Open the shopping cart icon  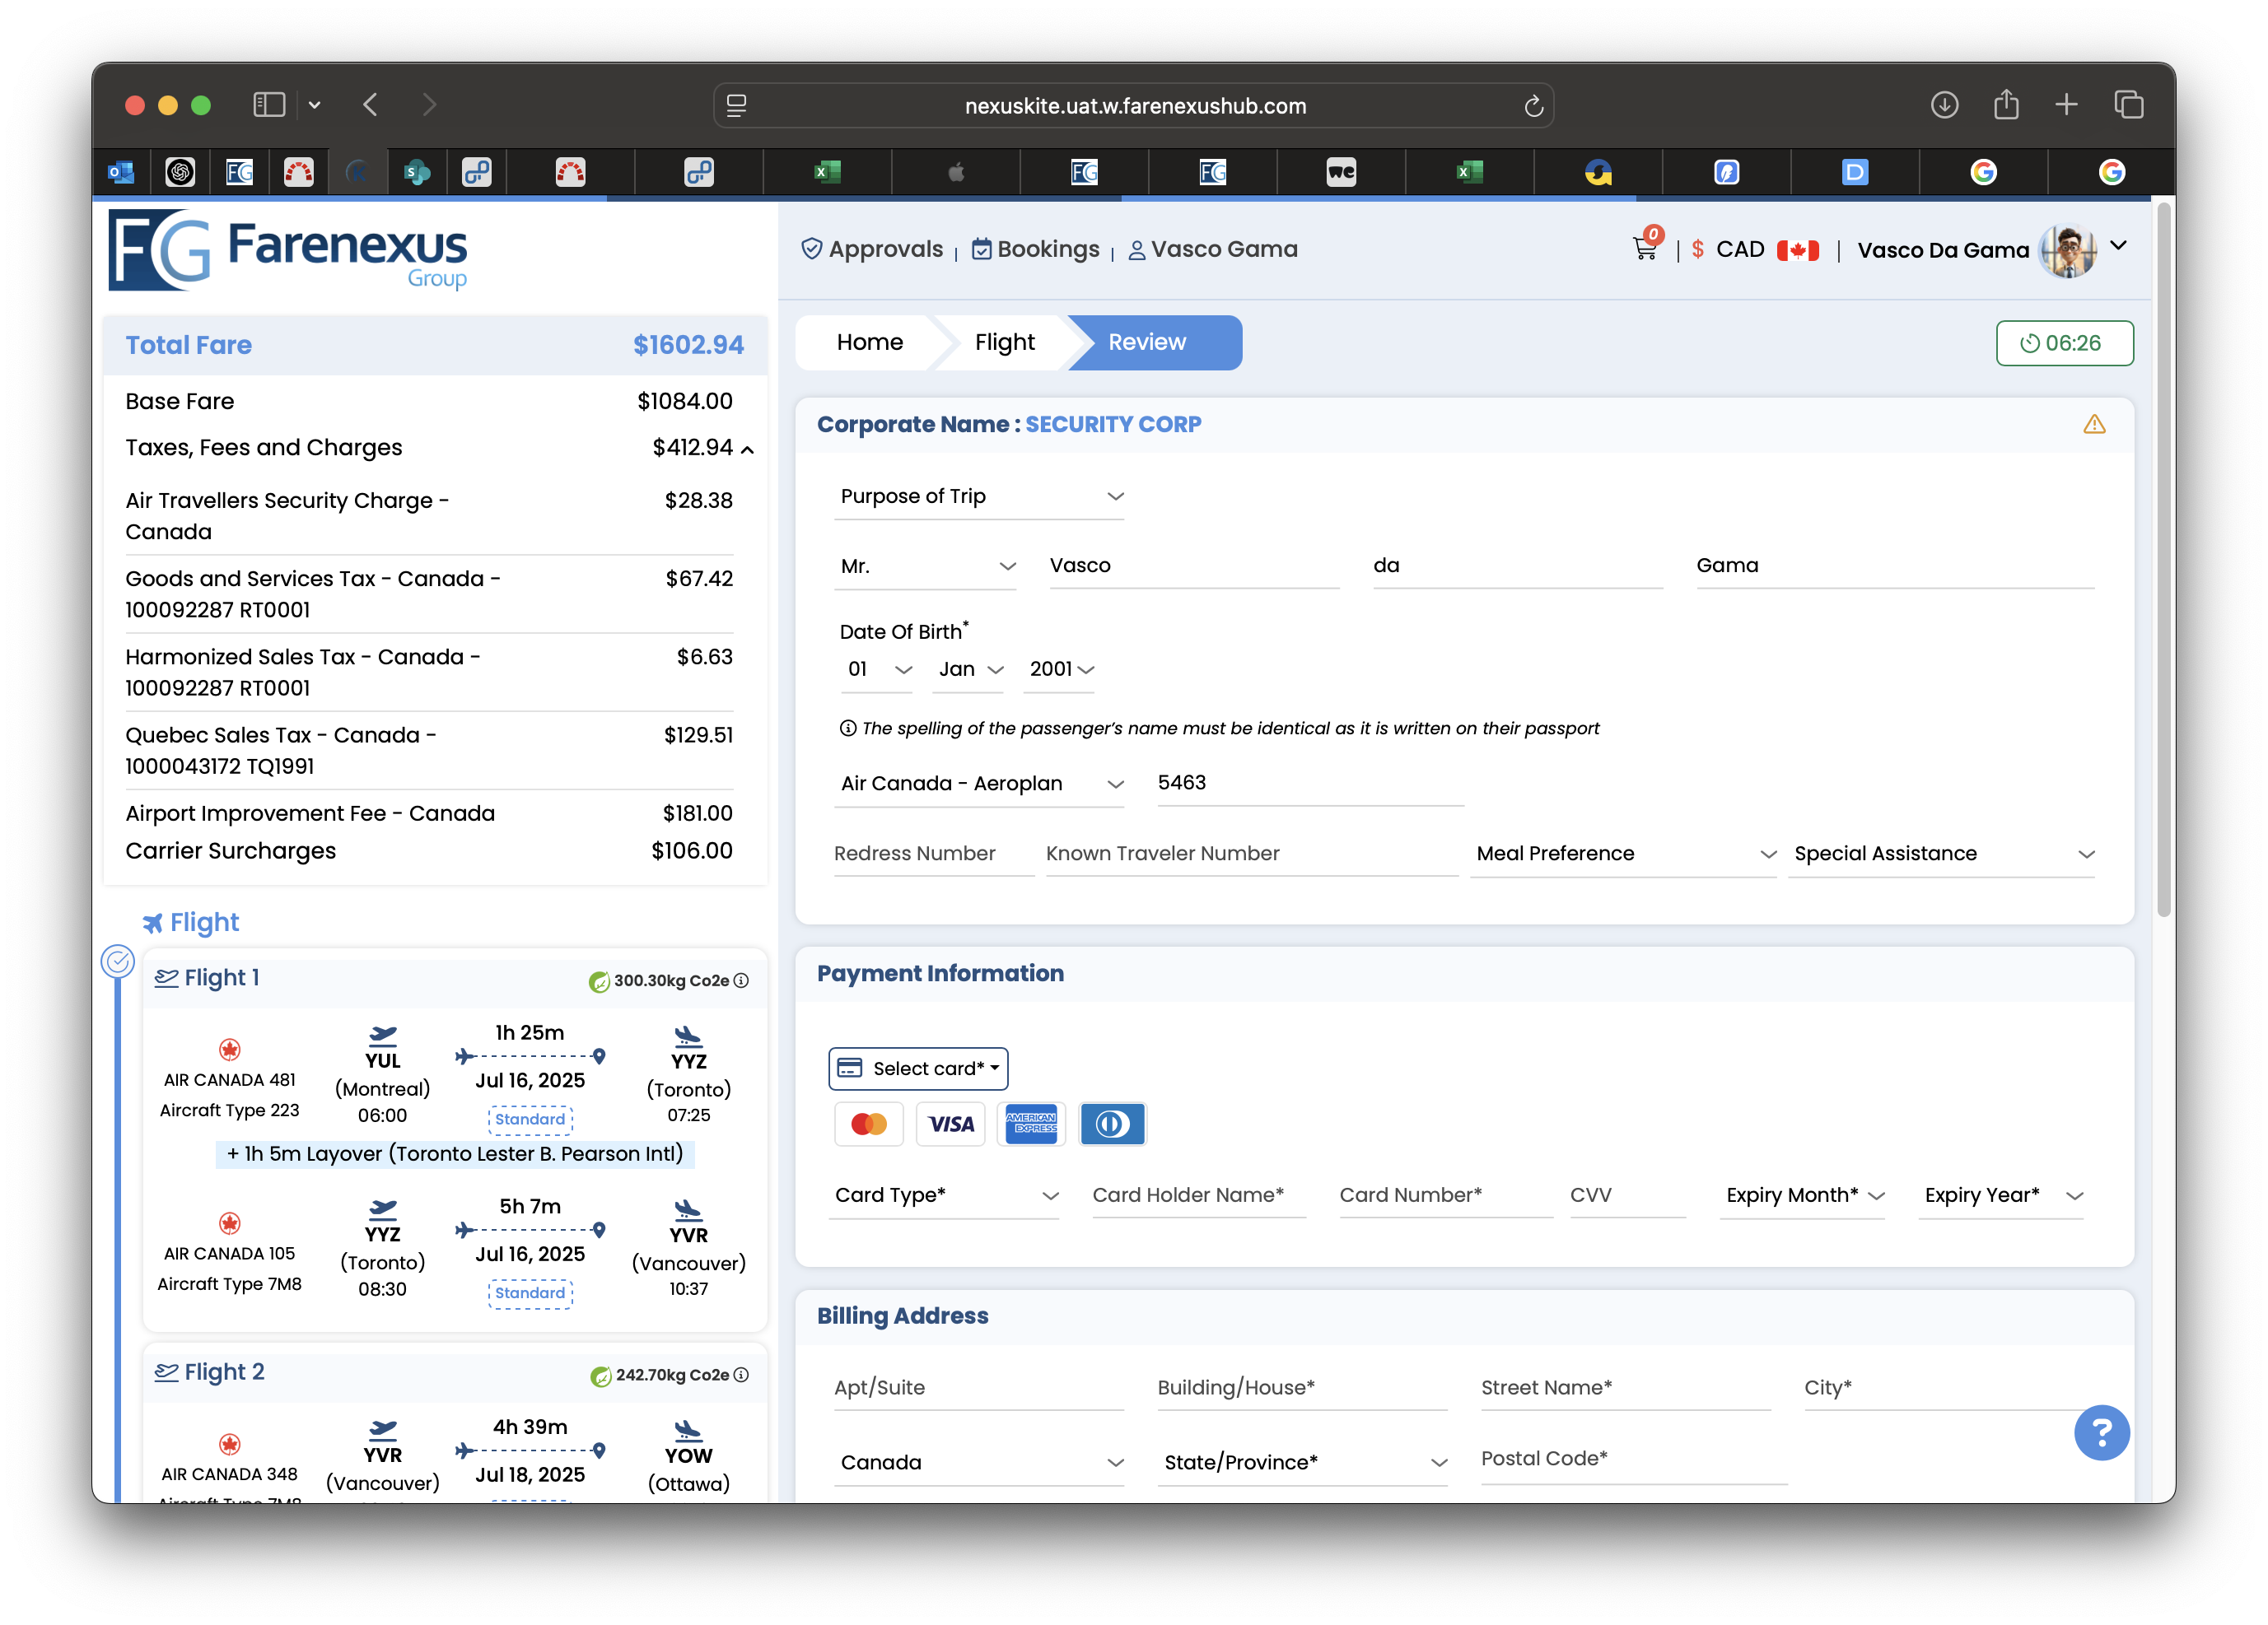pyautogui.click(x=1646, y=247)
